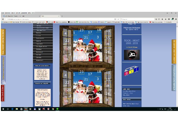Open door 24 in the upper advent calendar
Image resolution: width=178 pixels, height=118 pixels.
(x=108, y=52)
